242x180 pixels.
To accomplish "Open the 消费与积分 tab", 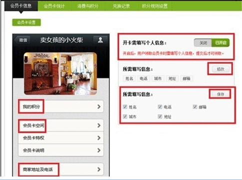I will 88,6.
